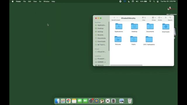Open the Window menu
187x105 pixels.
tap(46, 1)
